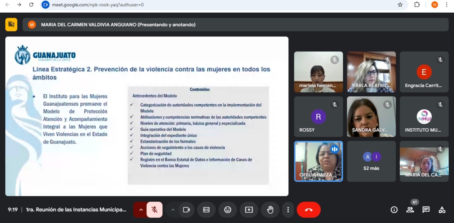Viewport: 454px width, 223px height.
Task: Toggle the muted microphone button
Action: pyautogui.click(x=155, y=210)
